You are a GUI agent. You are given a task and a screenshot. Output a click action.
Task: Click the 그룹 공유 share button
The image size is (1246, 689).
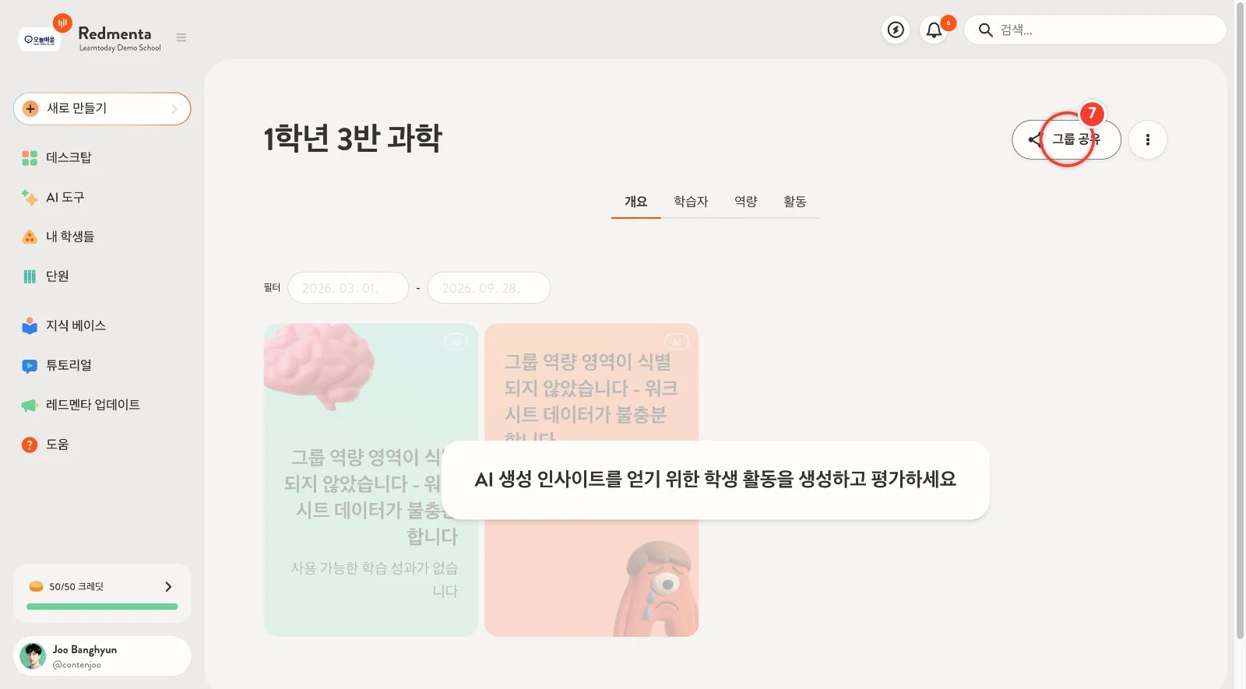pos(1066,140)
